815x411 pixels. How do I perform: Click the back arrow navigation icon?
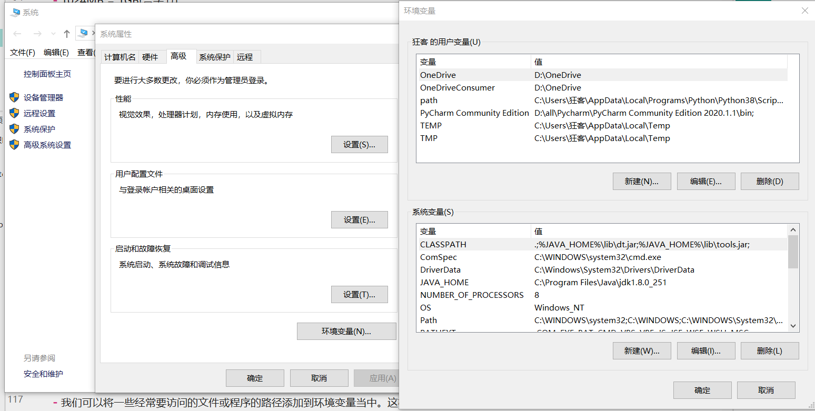coord(17,34)
